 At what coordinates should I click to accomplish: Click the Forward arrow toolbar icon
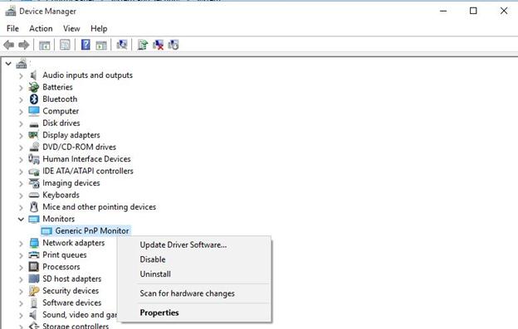24,45
